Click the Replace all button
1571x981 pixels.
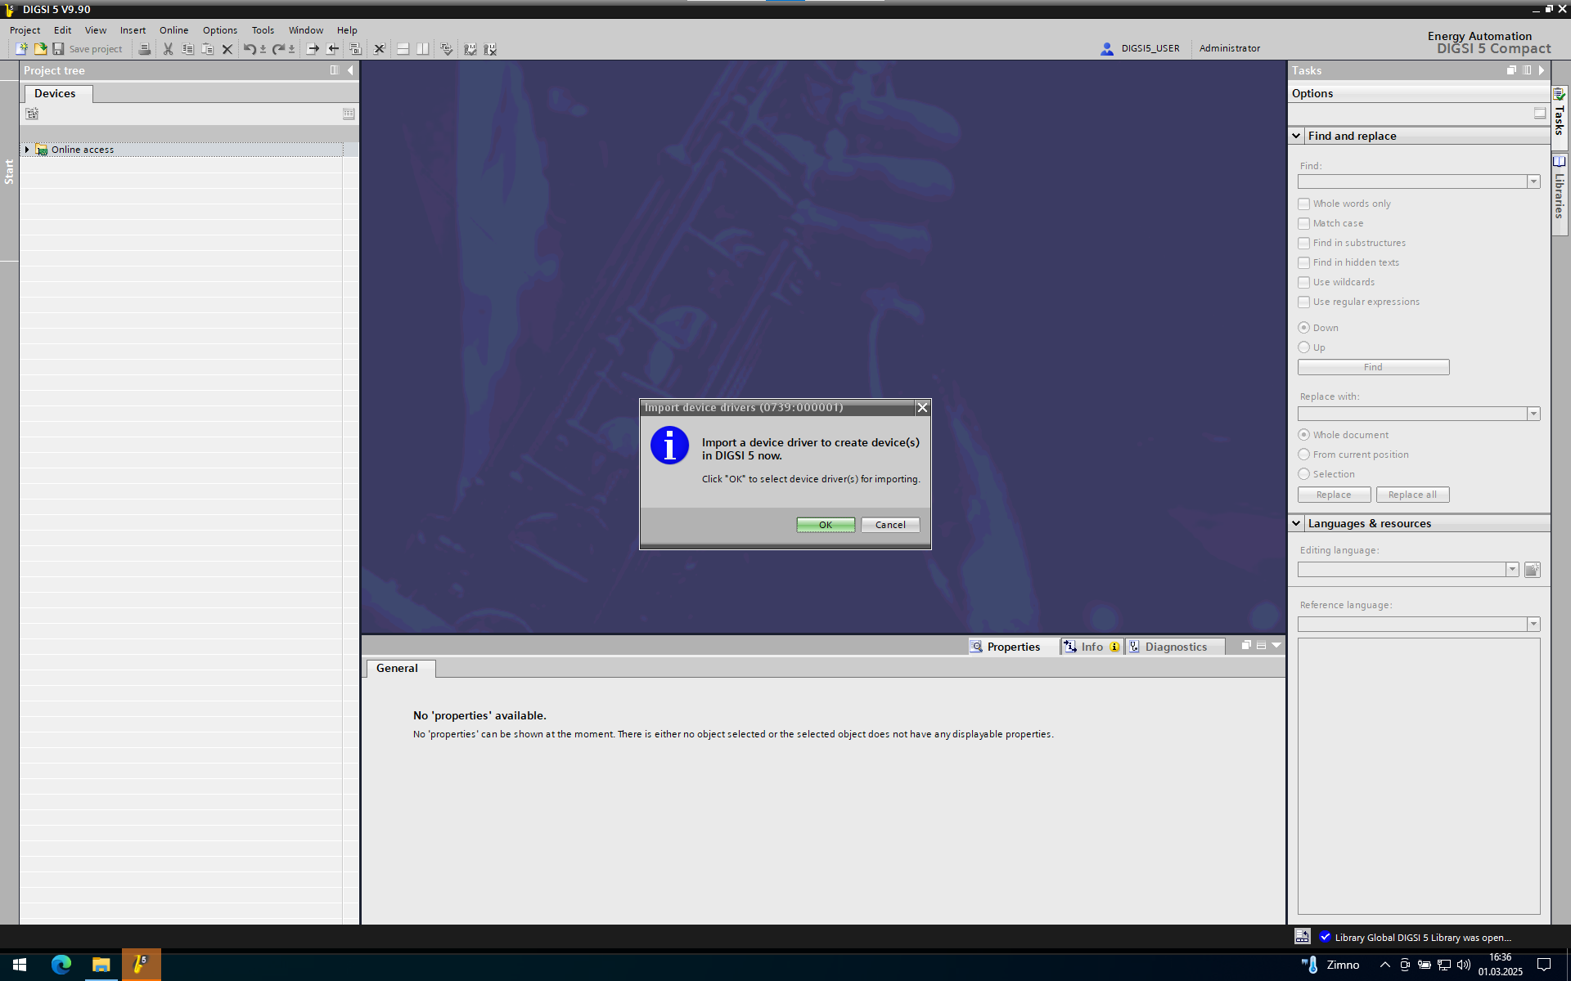[1412, 495]
